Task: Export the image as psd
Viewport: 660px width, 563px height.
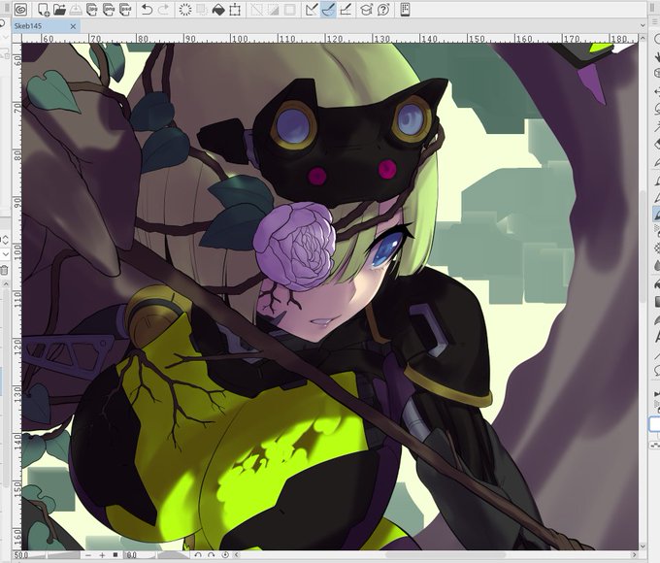Action: 125,10
